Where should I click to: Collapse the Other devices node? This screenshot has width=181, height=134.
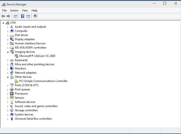(8, 77)
